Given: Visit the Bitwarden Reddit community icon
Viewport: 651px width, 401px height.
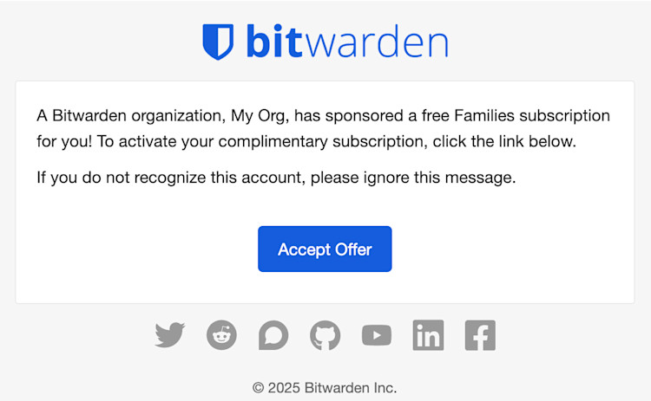Looking at the screenshot, I should tap(221, 335).
